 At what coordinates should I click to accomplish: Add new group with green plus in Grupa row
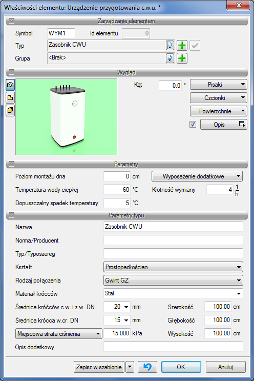[182, 58]
